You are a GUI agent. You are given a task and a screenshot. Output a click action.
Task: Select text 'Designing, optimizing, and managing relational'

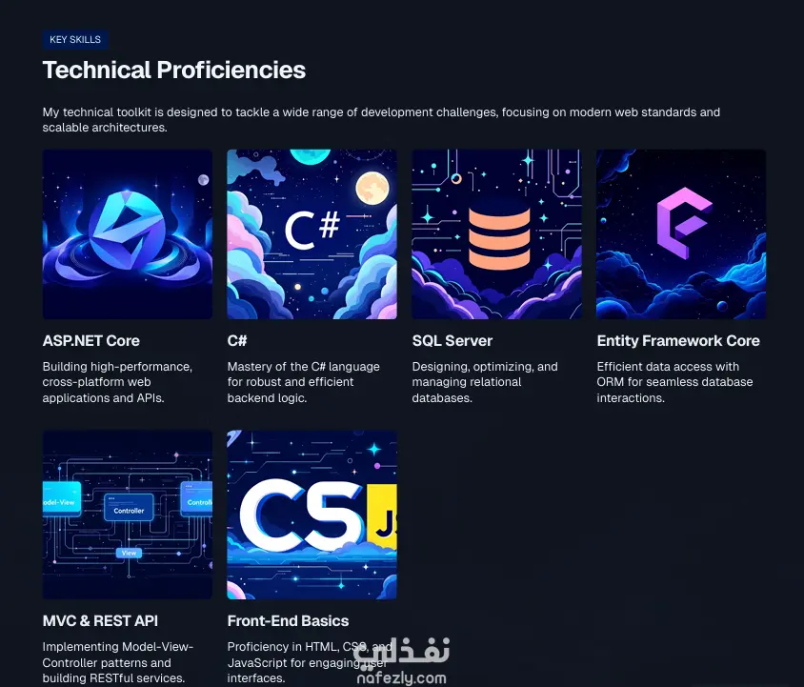[485, 374]
